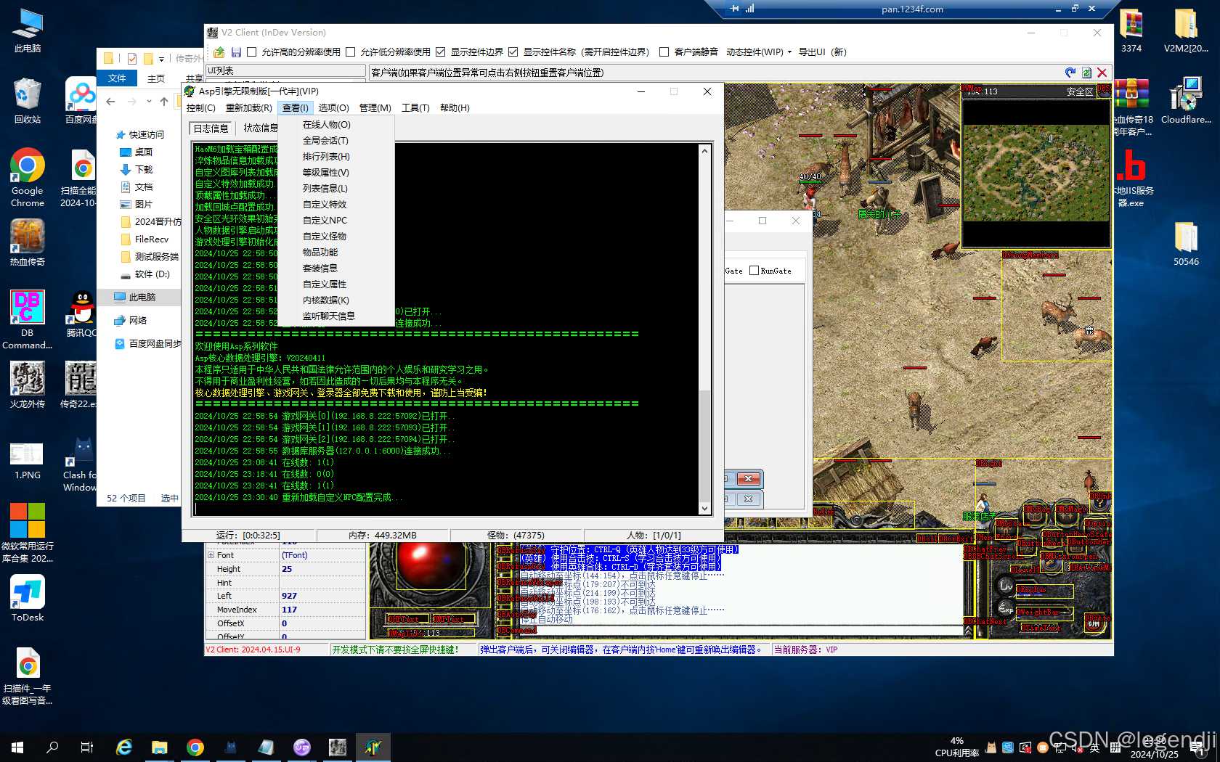Select 物品功能 menu entry
Viewport: 1220px width, 762px height.
(320, 253)
